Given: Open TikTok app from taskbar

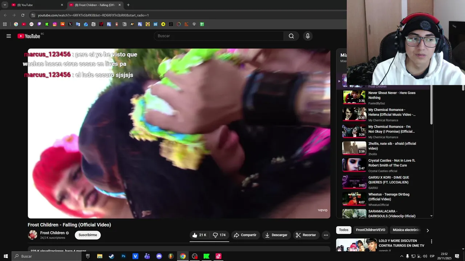Looking at the screenshot, I should pos(218,256).
